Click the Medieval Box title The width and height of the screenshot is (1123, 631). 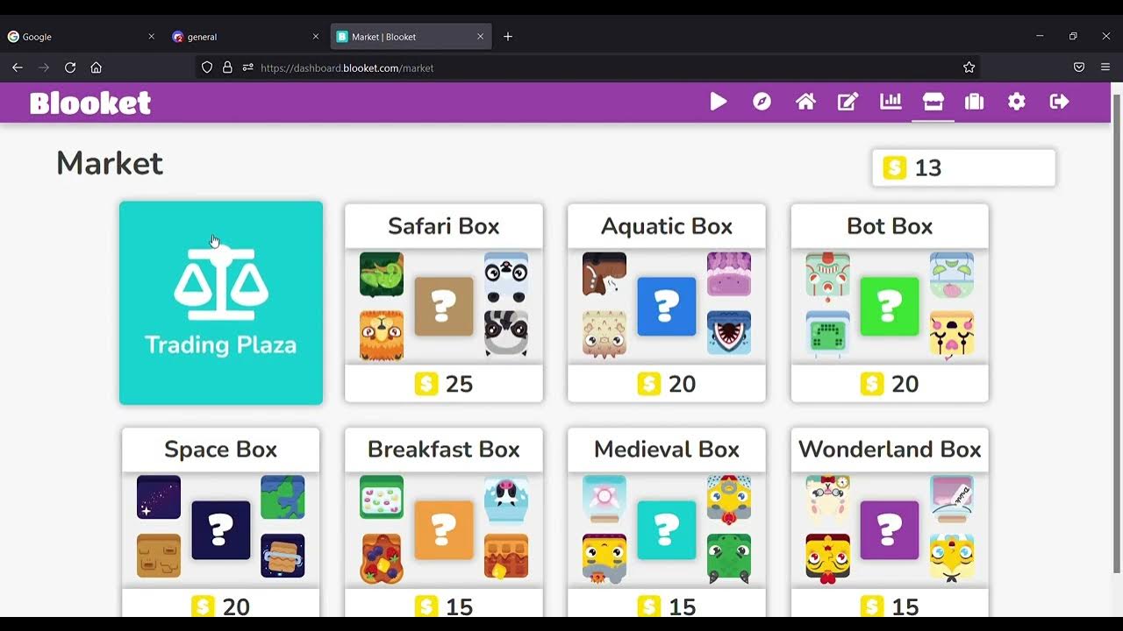[667, 450]
